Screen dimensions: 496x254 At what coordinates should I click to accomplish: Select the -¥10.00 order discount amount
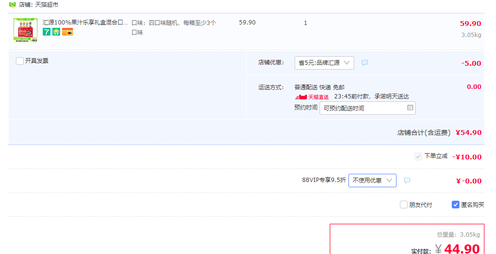tap(467, 157)
